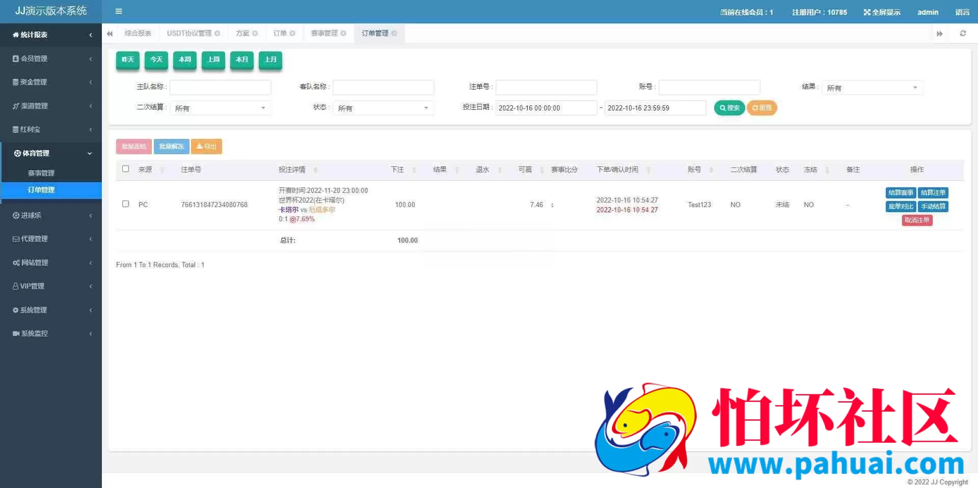Image resolution: width=978 pixels, height=488 pixels.
Task: Close the USDT协议管理 tab via its x icon
Action: pos(218,34)
